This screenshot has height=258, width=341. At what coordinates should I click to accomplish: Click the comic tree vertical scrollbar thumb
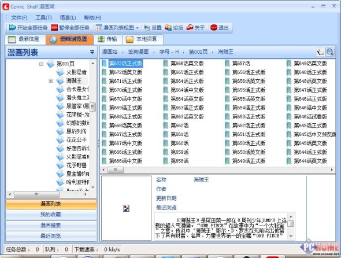pos(93,106)
